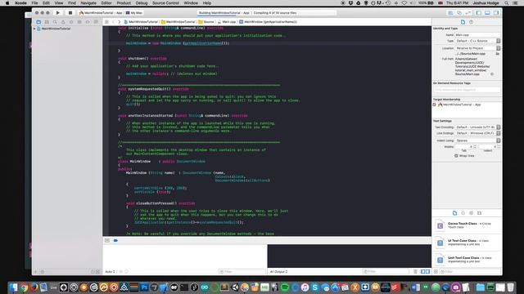
Task: Open Firefox from the Dock
Action: 34,287
